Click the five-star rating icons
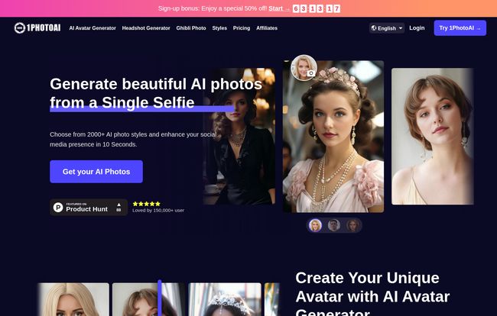Image resolution: width=497 pixels, height=316 pixels. click(x=146, y=204)
